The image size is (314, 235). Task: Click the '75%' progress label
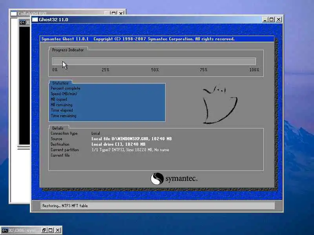203,70
